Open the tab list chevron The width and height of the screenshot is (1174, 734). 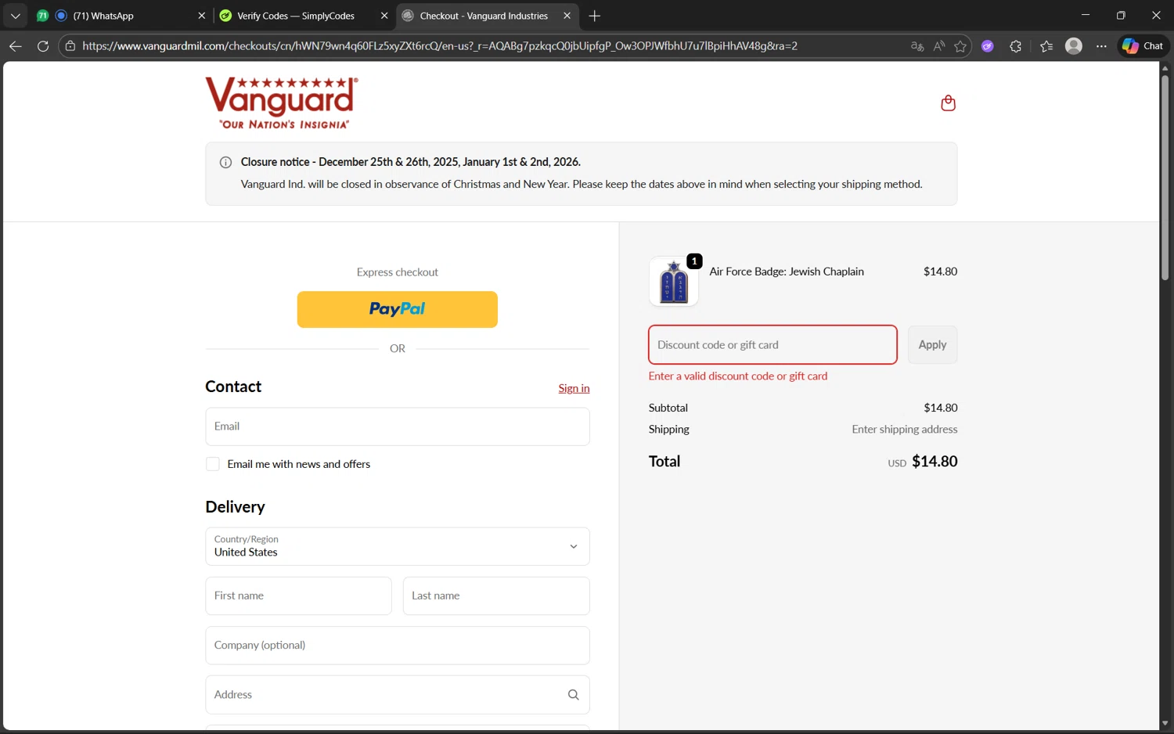[15, 16]
